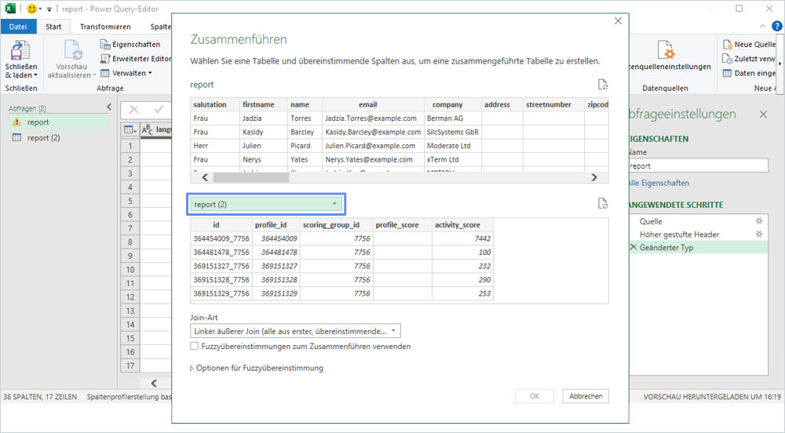Cancel formula with the X icon

tap(133, 110)
